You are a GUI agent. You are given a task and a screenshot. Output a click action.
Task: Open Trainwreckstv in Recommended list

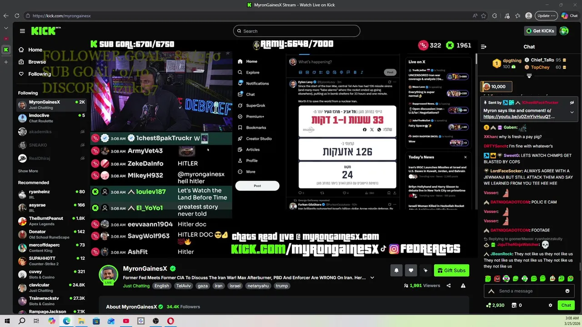click(51, 301)
